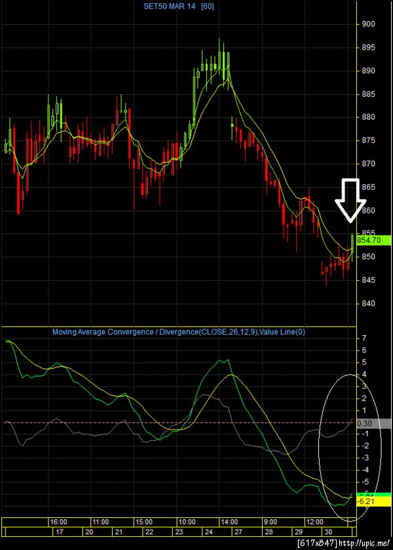
Task: Pick date 21 on the date axis
Action: (119, 532)
